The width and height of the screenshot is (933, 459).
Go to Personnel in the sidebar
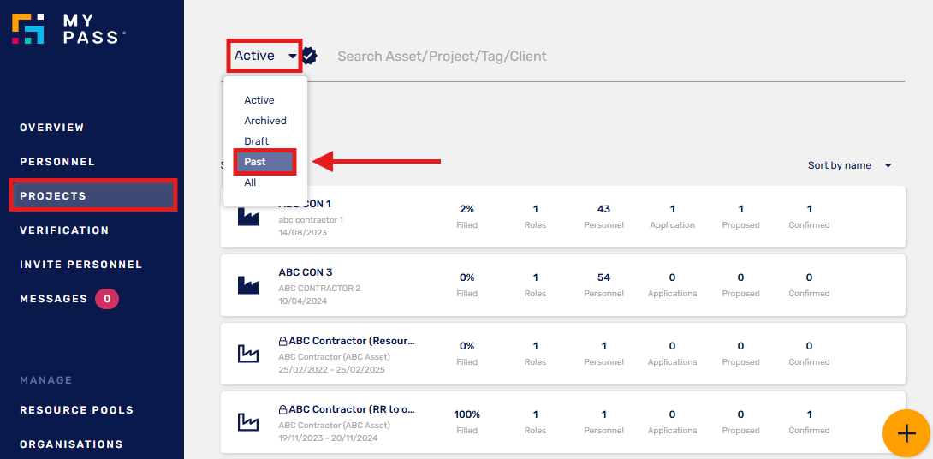click(x=57, y=162)
